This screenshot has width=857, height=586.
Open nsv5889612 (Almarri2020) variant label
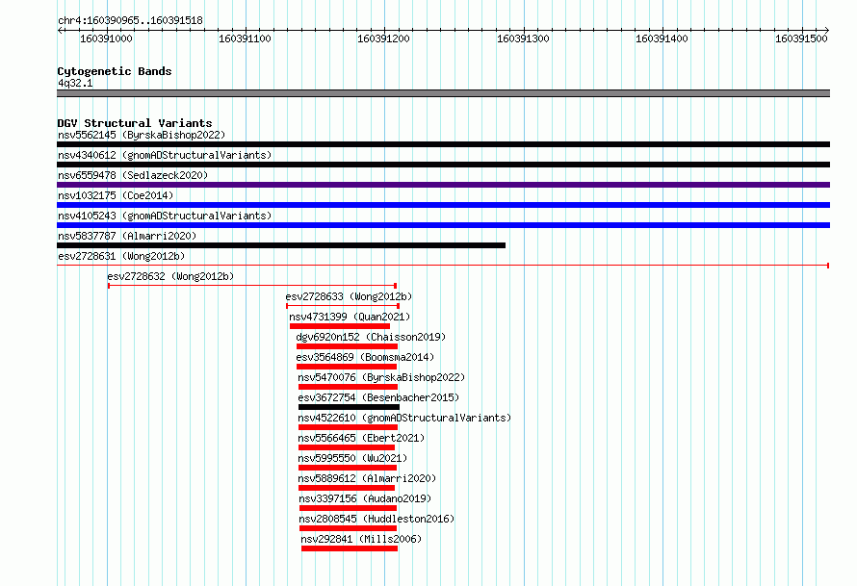pos(367,478)
